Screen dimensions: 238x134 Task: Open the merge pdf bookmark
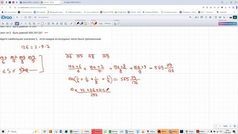[x=222, y=12]
